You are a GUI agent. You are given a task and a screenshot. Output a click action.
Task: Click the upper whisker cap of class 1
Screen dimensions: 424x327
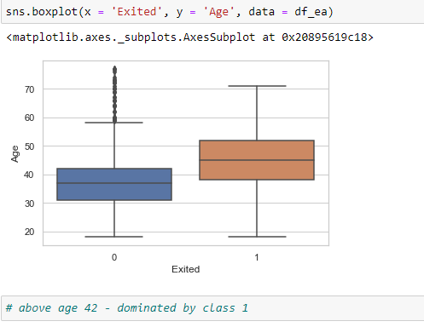(x=257, y=86)
